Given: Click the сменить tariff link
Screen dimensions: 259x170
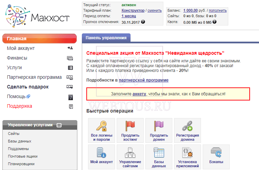Looking at the screenshot, I should (154, 10).
